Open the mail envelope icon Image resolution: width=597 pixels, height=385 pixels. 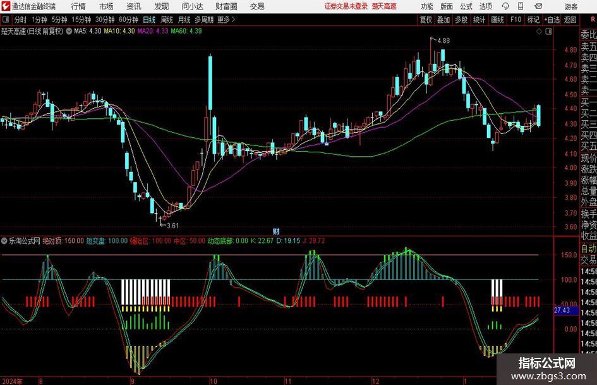pyautogui.click(x=538, y=6)
